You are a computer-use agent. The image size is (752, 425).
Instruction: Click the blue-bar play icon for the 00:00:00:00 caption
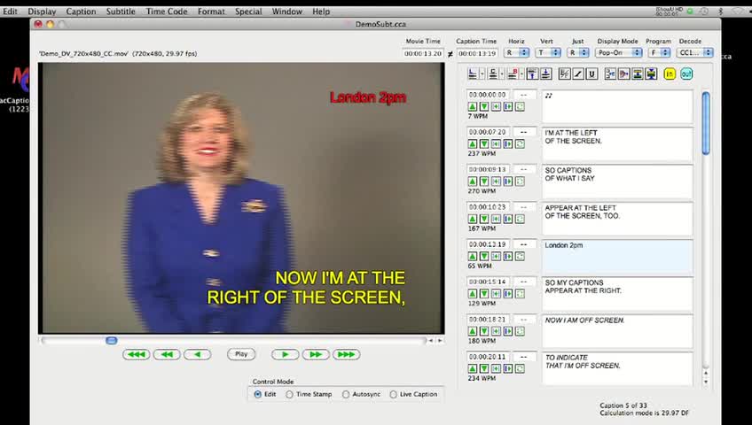508,107
